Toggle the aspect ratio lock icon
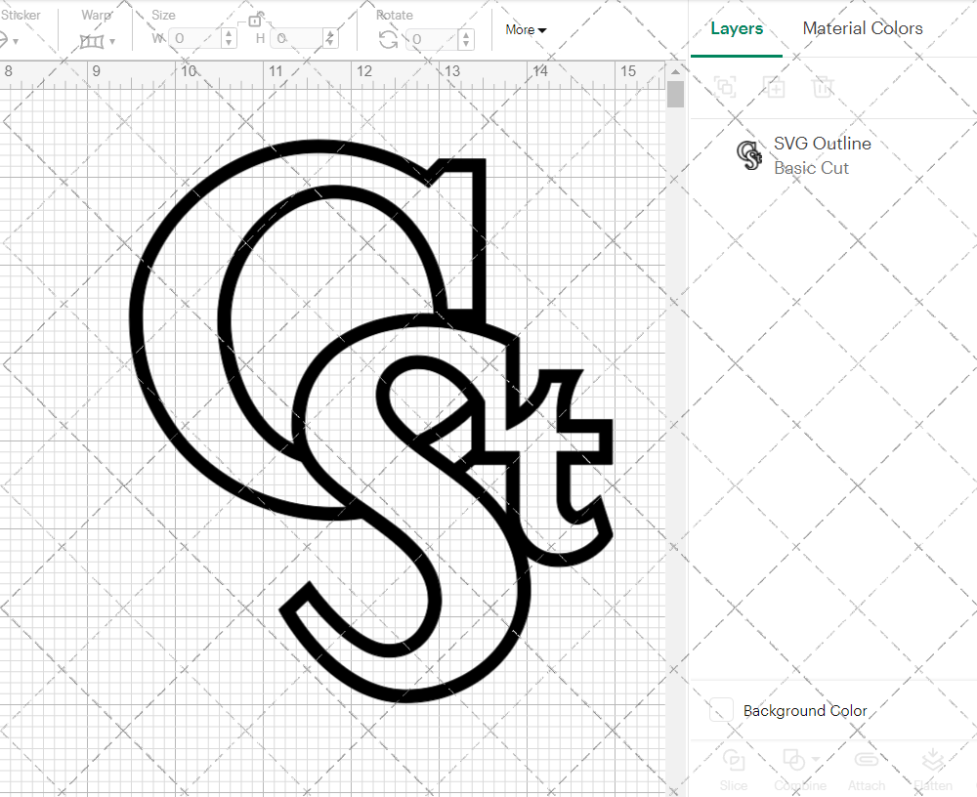This screenshot has width=977, height=797. 255,20
